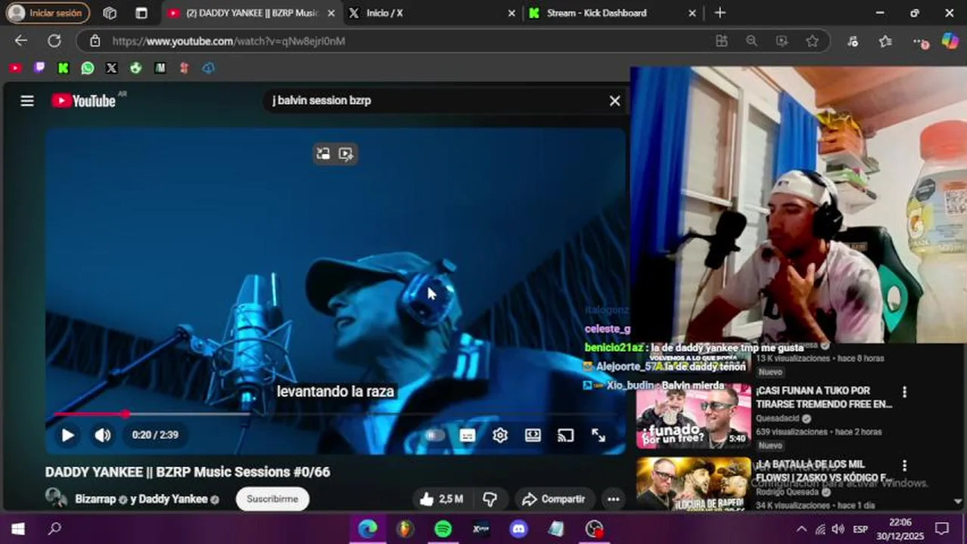The height and width of the screenshot is (544, 967).
Task: Open the 'funado por un free' thumbnail
Action: (x=694, y=417)
